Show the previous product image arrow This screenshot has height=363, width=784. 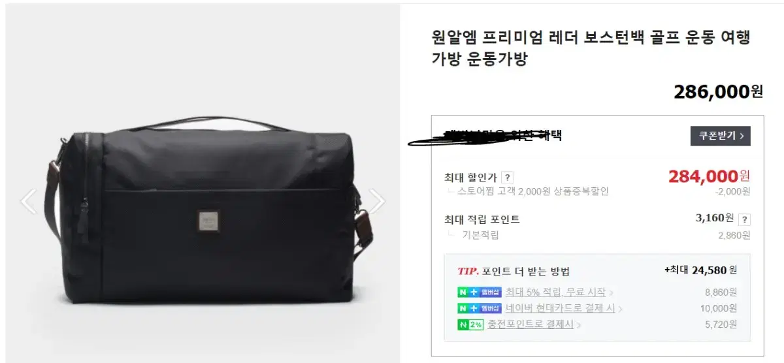click(29, 202)
